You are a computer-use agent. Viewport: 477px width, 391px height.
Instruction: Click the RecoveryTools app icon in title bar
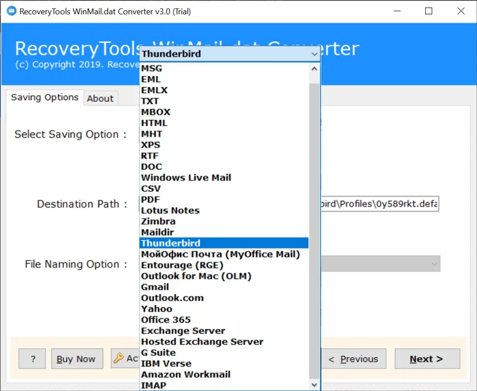point(10,11)
